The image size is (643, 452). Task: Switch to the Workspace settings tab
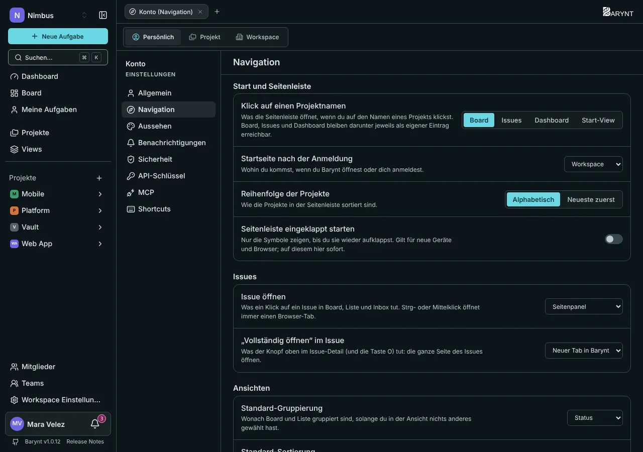pos(257,37)
